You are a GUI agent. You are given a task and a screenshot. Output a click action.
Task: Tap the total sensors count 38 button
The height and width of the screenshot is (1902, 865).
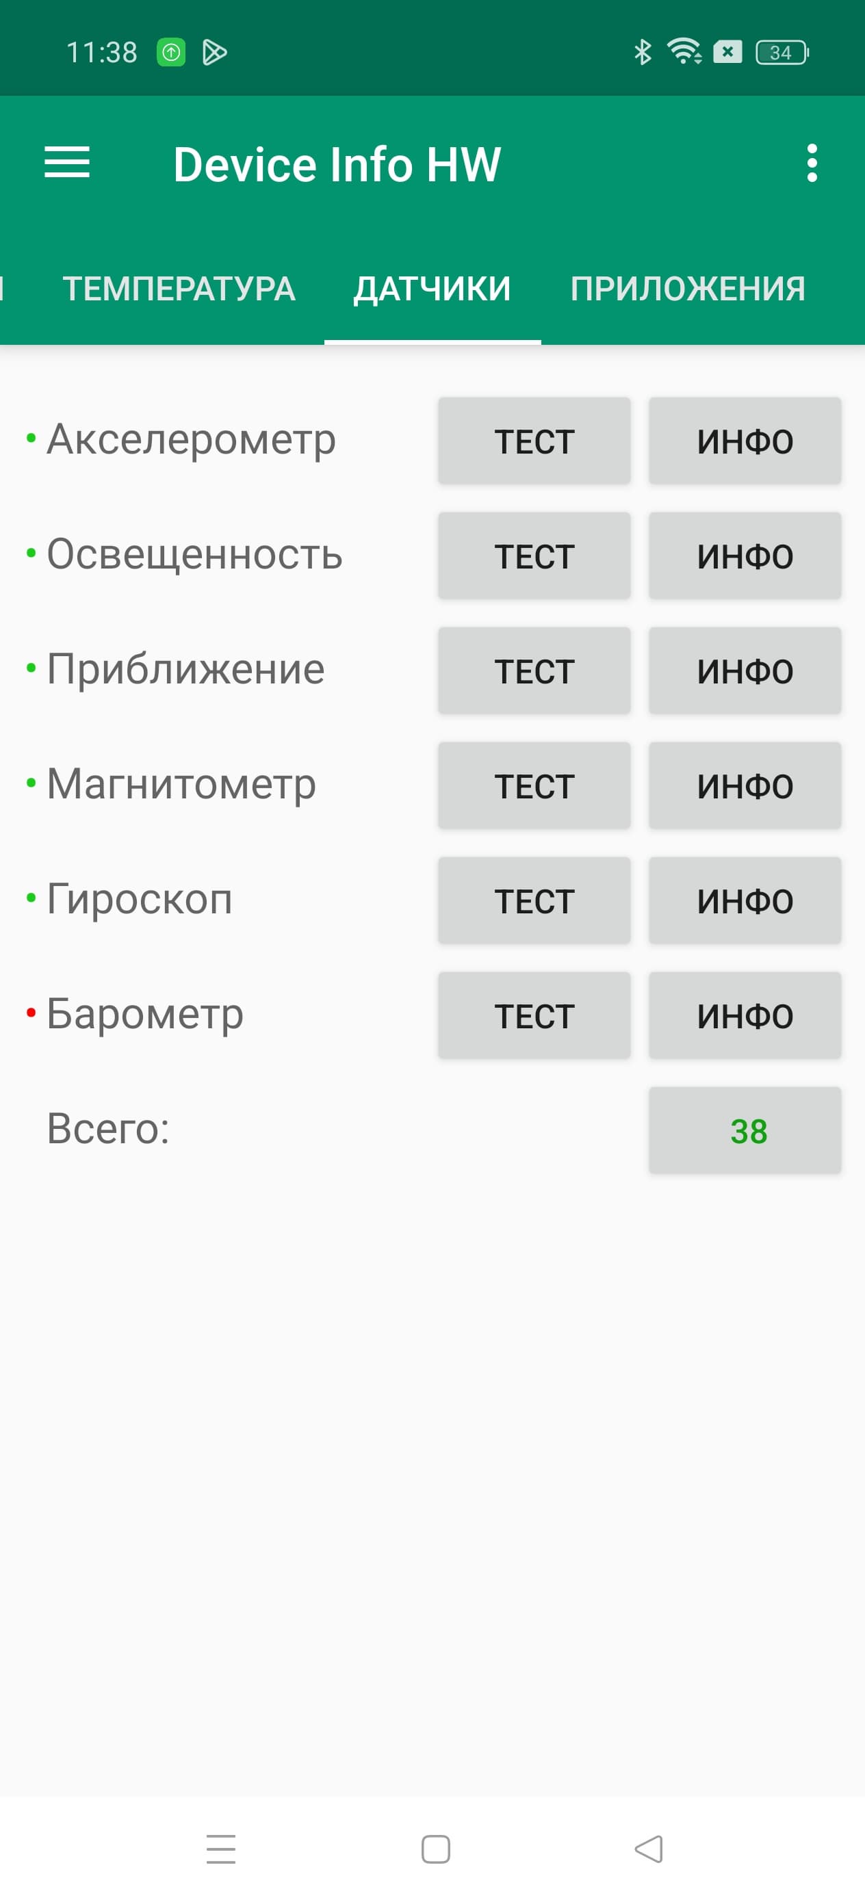(x=745, y=1130)
